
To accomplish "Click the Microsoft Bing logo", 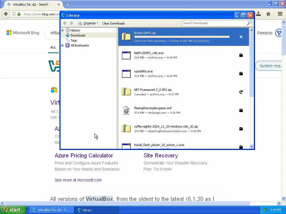I will (23, 33).
